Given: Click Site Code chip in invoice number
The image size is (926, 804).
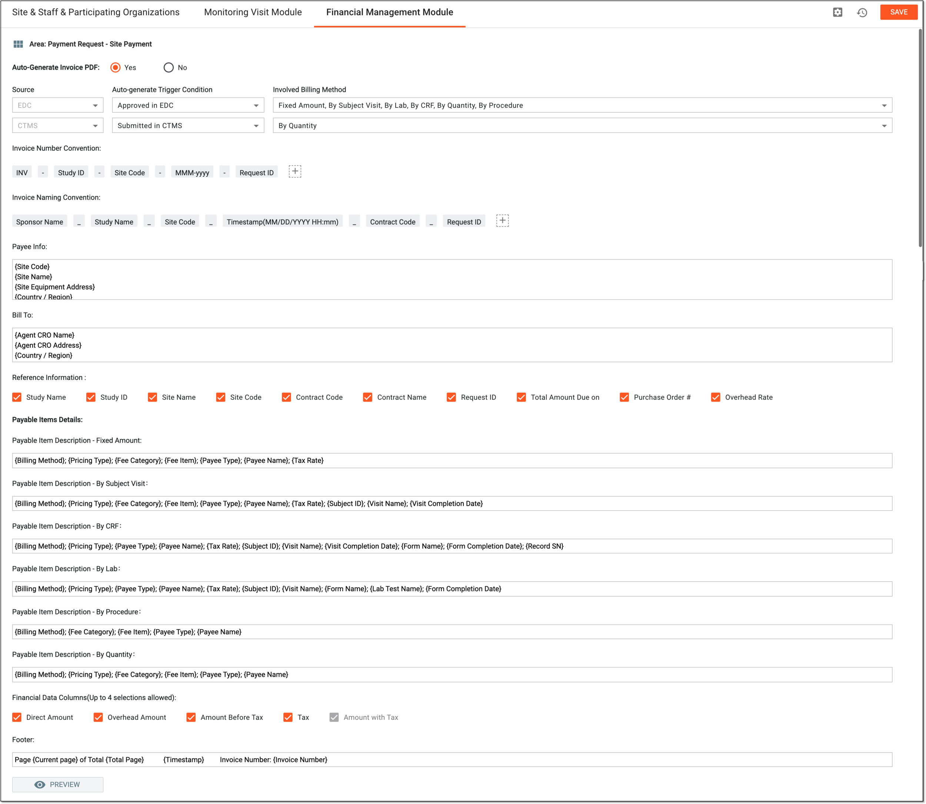Looking at the screenshot, I should (130, 172).
